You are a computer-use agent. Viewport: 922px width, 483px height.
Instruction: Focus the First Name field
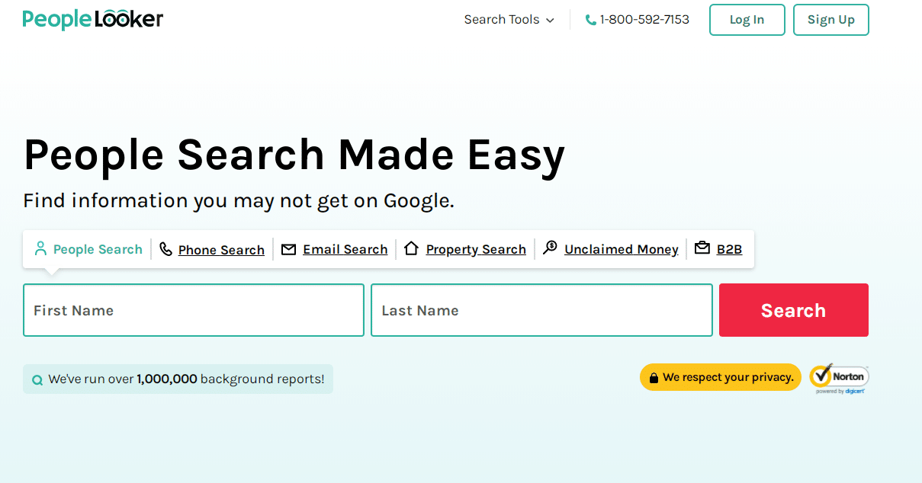tap(194, 310)
